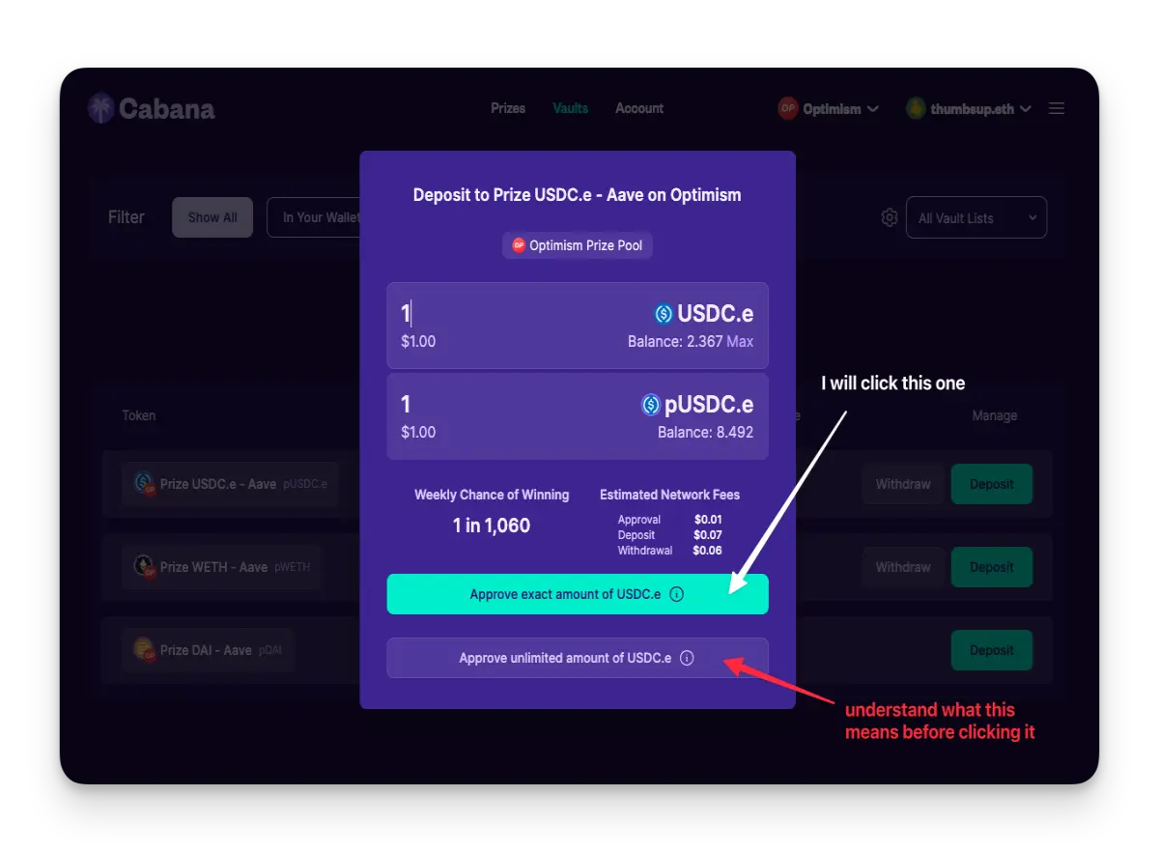The width and height of the screenshot is (1159, 852).
Task: Go to the Prizes tab
Action: point(508,108)
